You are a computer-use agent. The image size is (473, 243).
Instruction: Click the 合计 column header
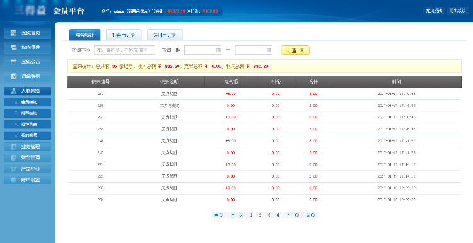pyautogui.click(x=313, y=82)
